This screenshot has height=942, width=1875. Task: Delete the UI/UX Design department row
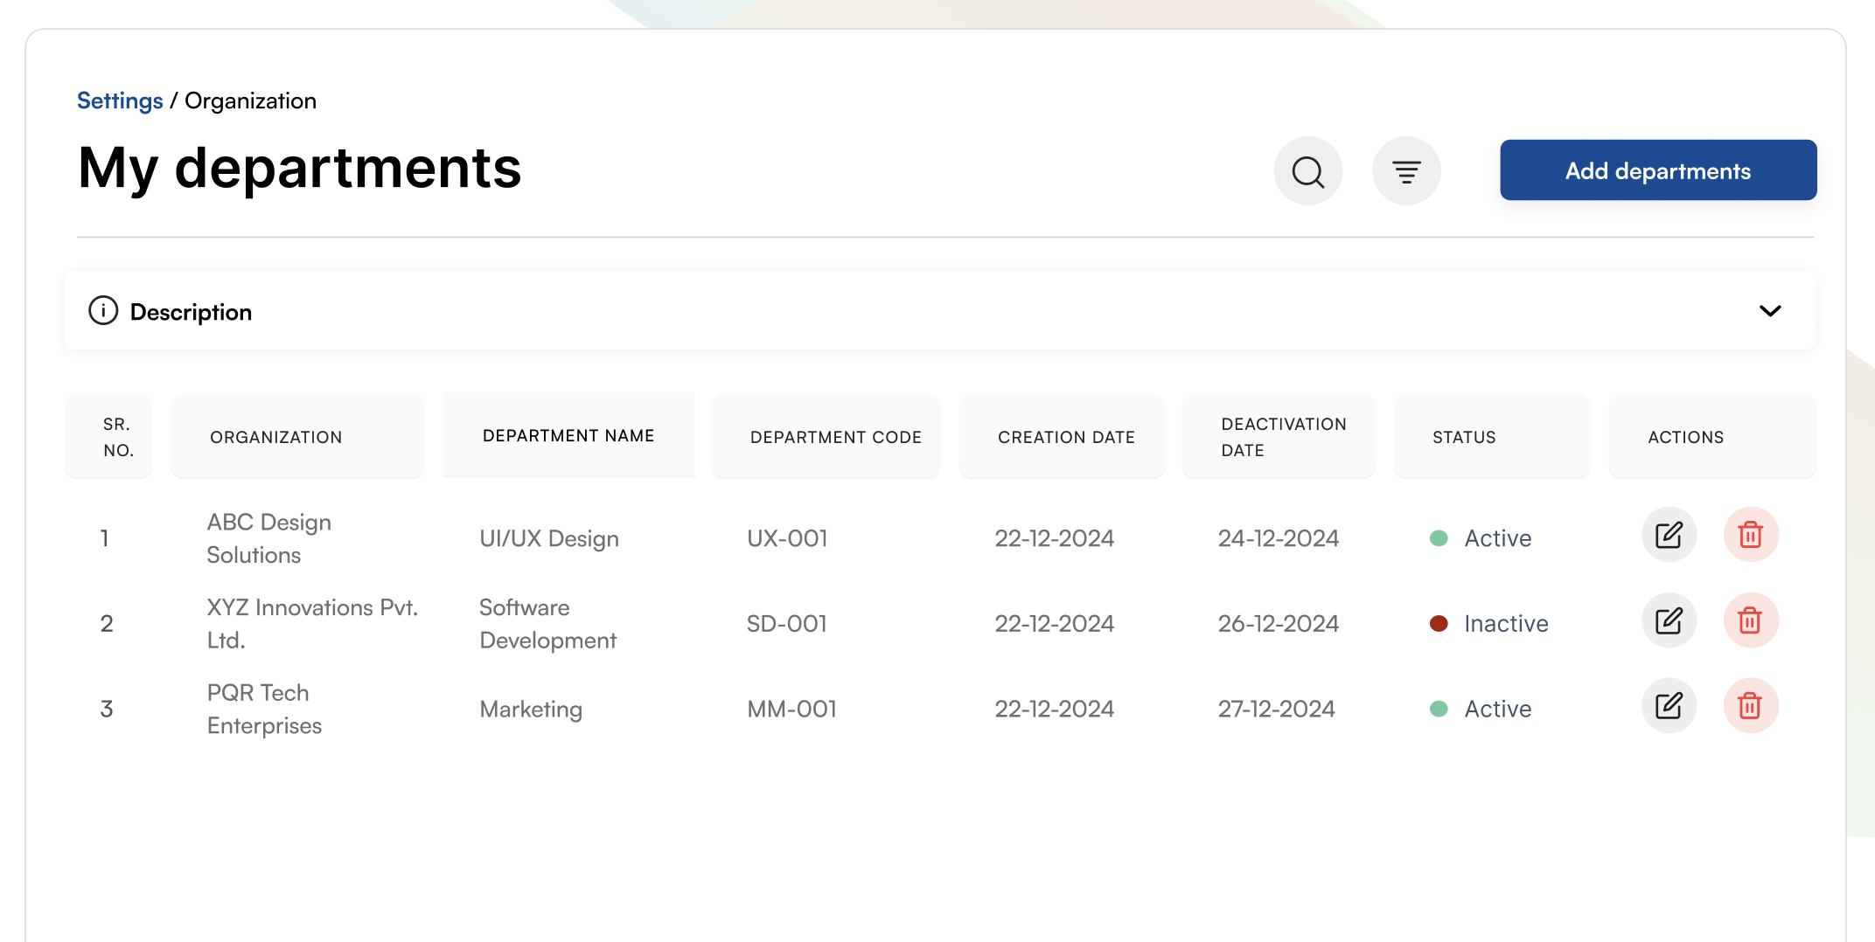tap(1750, 535)
